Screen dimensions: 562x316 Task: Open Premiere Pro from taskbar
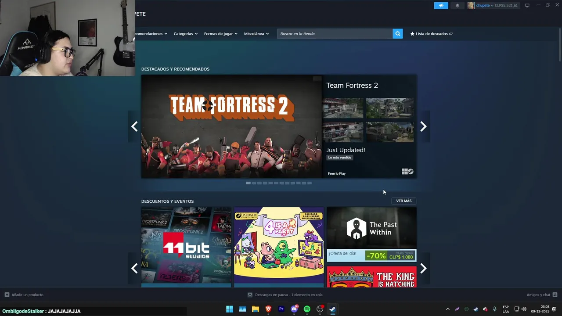[x=281, y=309]
